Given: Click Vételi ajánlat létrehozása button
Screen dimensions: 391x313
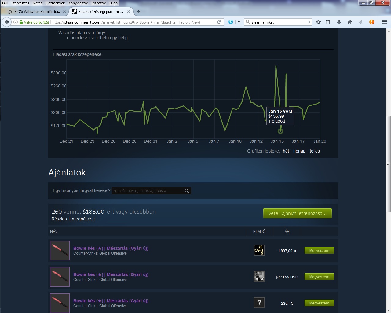Looking at the screenshot, I should click(x=298, y=213).
